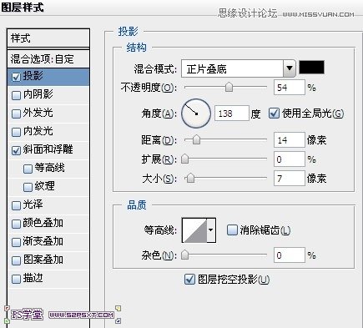The width and height of the screenshot is (363, 328).
Task: Click the 不透明度 opacity slider handle
Action: (x=229, y=87)
